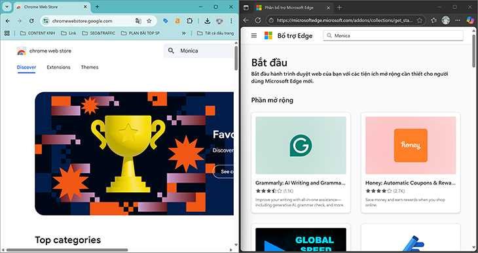Close the Chrome Web Store tab
478x253 pixels.
(85, 7)
